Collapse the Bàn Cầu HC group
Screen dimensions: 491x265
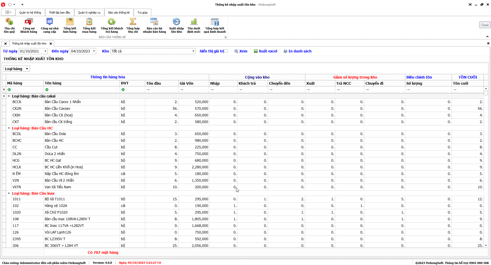pyautogui.click(x=9, y=128)
